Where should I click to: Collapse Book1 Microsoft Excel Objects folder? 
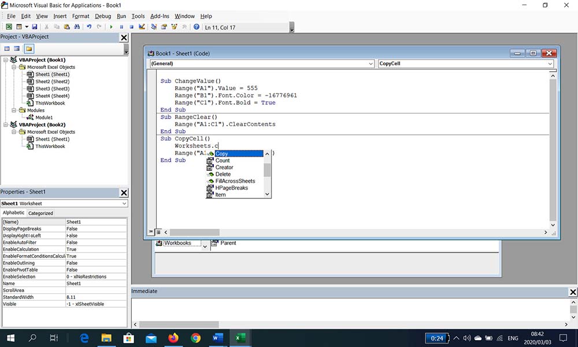[14, 67]
